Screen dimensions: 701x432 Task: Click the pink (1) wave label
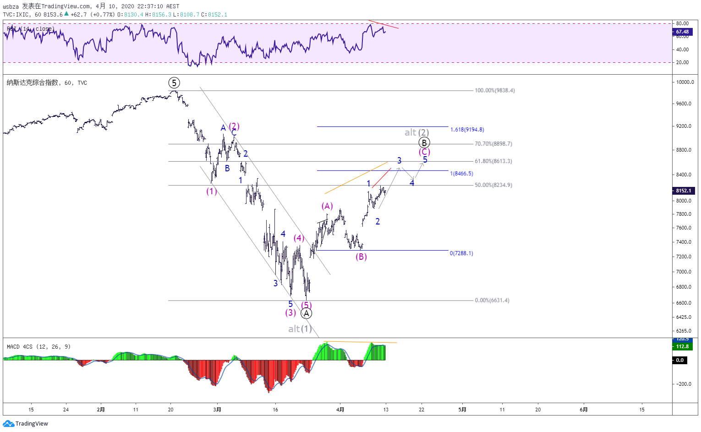coord(212,191)
